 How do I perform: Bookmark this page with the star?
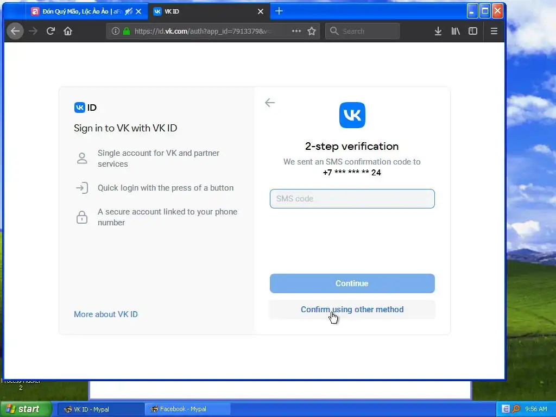point(312,31)
